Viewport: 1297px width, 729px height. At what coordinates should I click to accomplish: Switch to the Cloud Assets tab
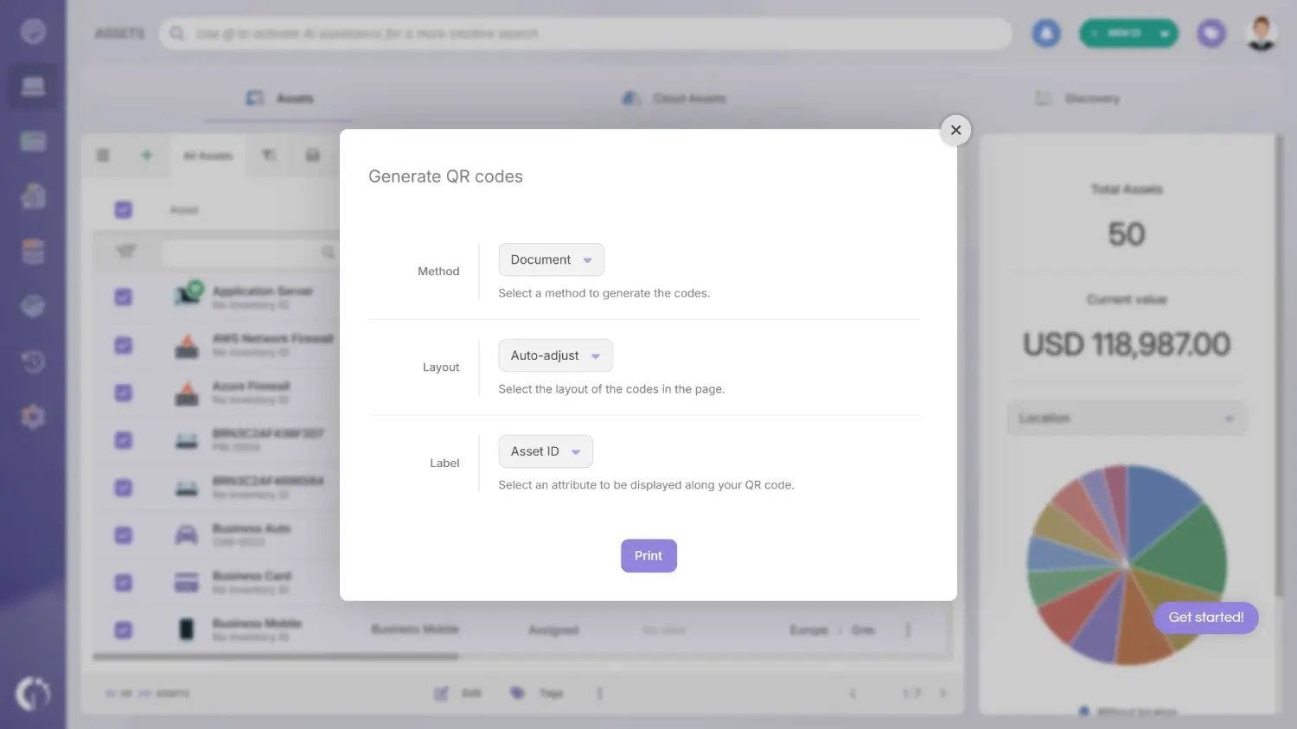[x=674, y=98]
